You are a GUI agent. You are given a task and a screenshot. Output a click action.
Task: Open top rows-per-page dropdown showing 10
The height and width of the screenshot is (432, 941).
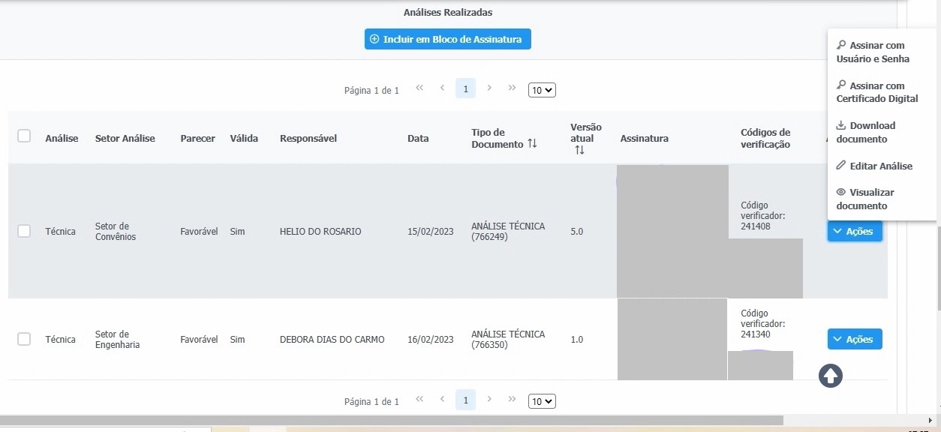[542, 90]
